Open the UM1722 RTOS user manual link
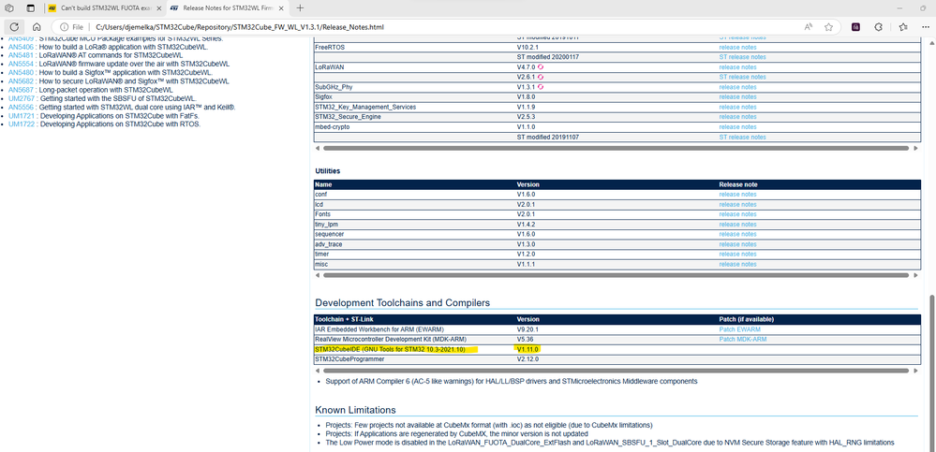Viewport: 936px width, 452px height. (22, 124)
